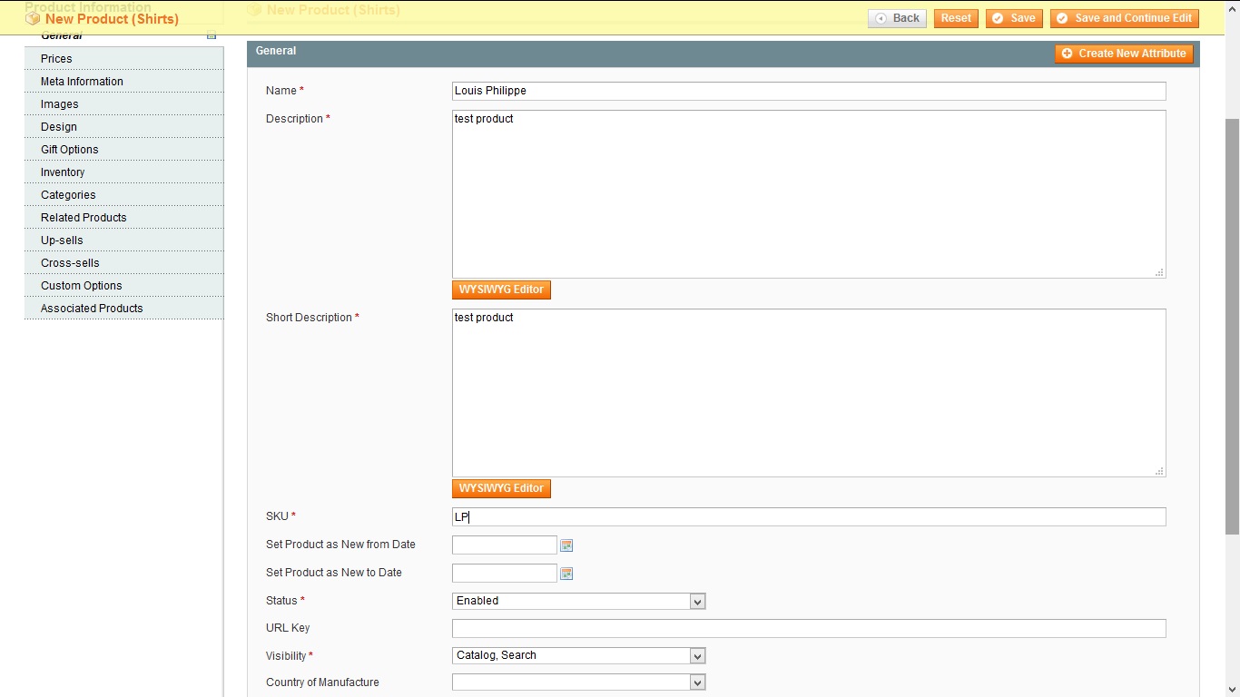Switch to the Design tab
Image resolution: width=1240 pixels, height=697 pixels.
click(123, 127)
